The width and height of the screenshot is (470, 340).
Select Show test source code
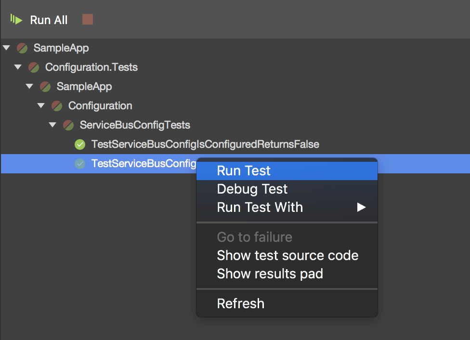click(287, 256)
